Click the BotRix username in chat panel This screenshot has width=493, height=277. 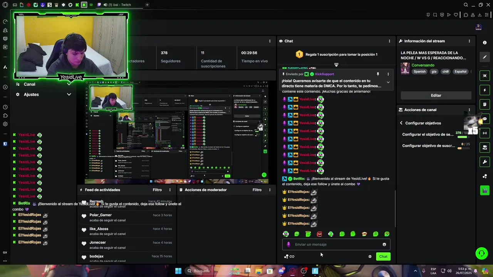(299, 179)
